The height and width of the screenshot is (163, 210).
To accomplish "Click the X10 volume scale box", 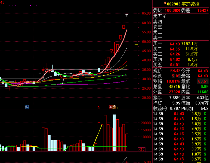I will (x=141, y=149).
